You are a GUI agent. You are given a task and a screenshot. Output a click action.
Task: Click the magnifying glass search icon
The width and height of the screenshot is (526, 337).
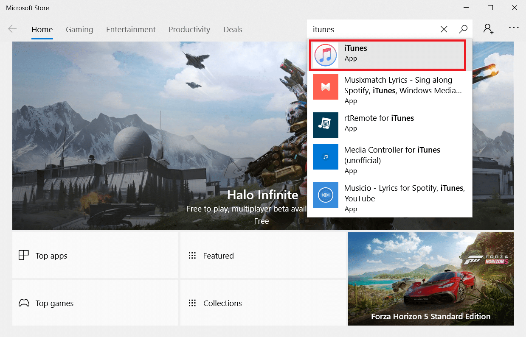pyautogui.click(x=463, y=29)
